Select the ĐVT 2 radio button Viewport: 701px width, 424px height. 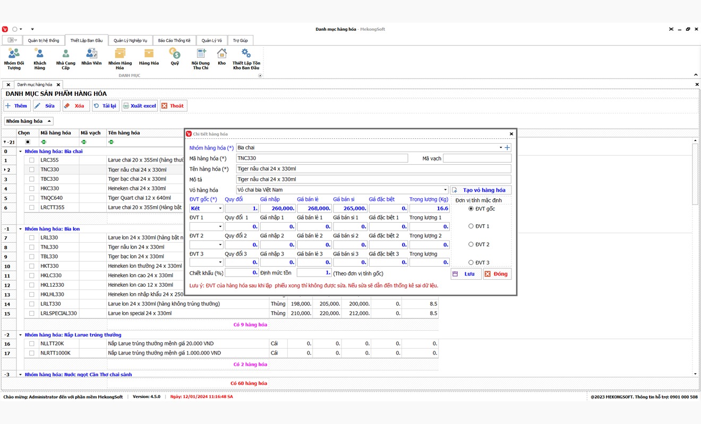point(471,244)
